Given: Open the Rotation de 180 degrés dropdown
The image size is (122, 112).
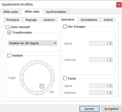Looking at the screenshot, I should click(33, 43).
